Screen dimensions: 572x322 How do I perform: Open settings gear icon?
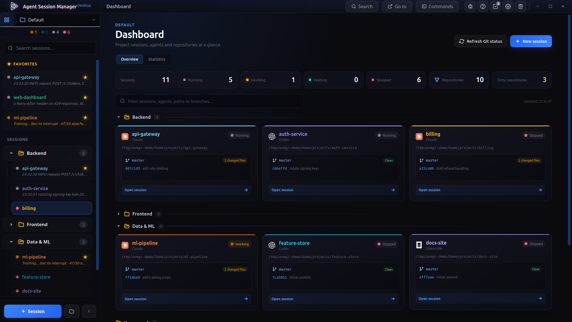(x=508, y=6)
